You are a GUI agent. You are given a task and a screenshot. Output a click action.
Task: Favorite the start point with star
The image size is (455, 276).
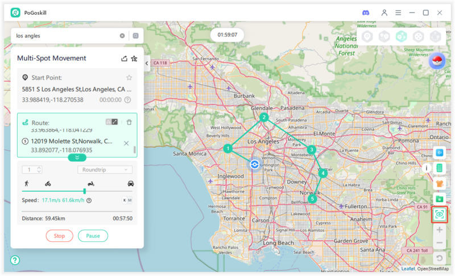[129, 78]
